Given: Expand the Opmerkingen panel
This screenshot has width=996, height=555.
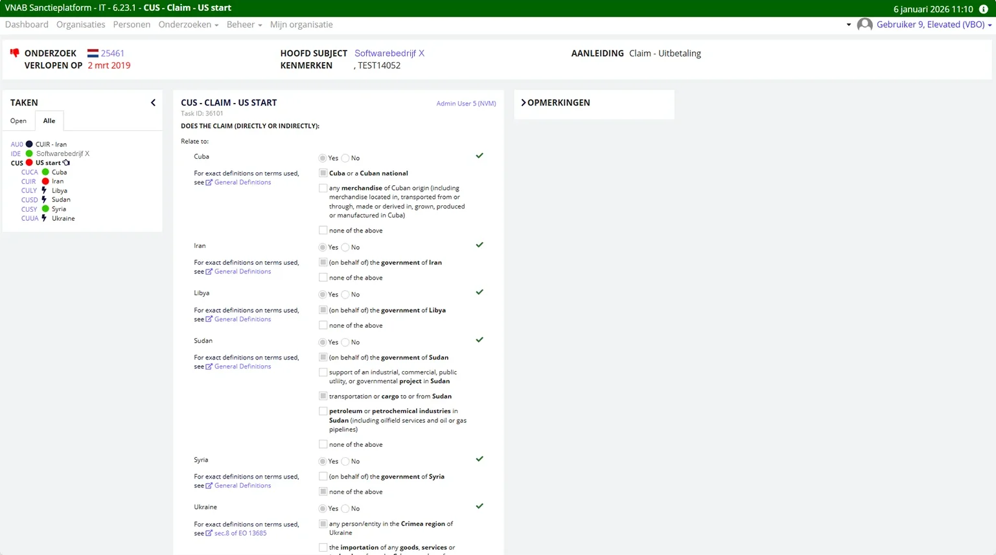Looking at the screenshot, I should click(x=524, y=102).
